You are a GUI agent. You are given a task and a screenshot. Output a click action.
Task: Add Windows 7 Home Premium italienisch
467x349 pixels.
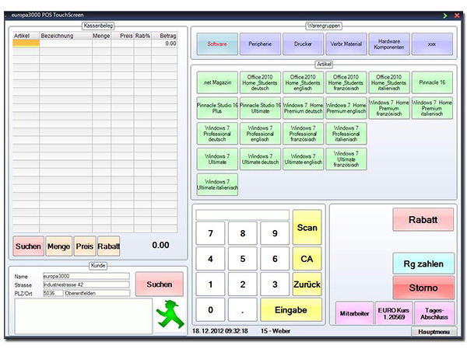point(432,108)
